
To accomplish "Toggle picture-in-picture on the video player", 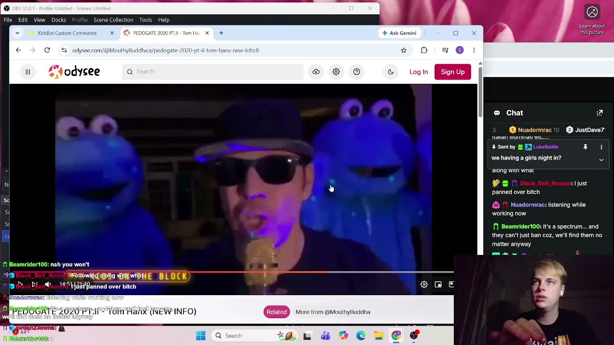I will 438,285.
